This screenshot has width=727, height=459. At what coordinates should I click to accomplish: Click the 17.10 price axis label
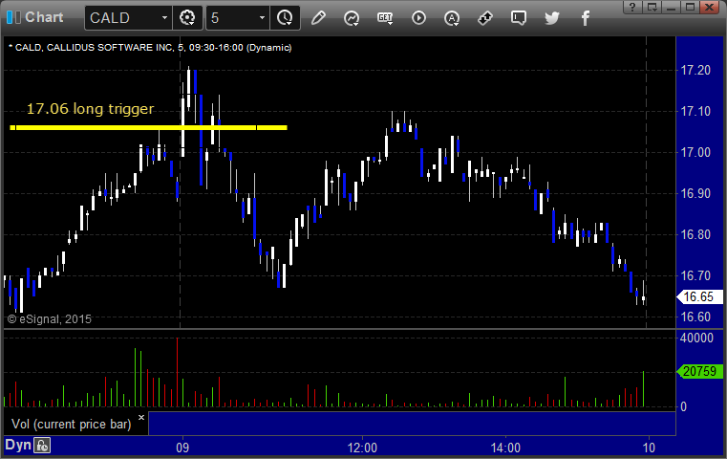(695, 111)
